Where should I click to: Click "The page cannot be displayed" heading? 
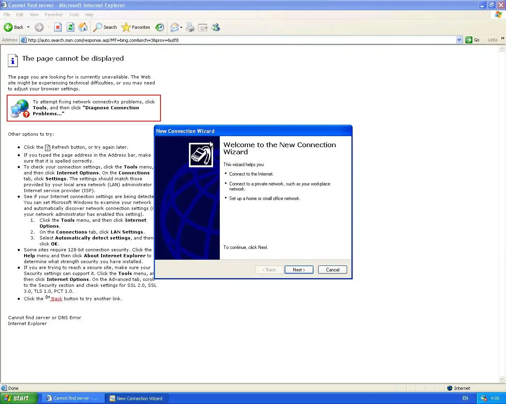(73, 58)
